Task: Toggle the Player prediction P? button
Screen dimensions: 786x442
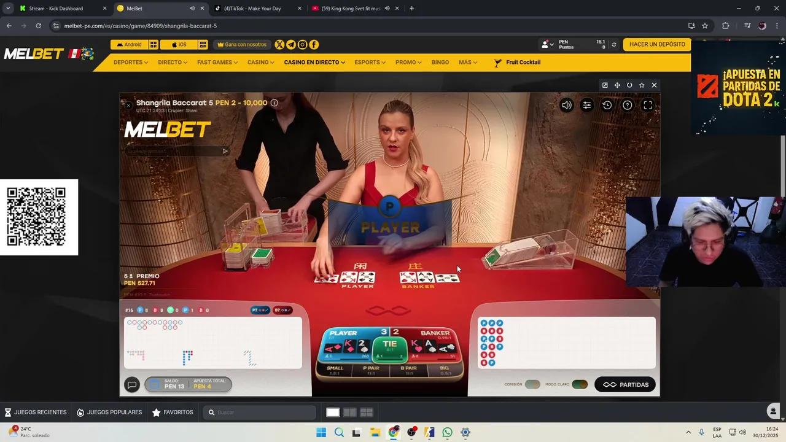Action: tap(260, 310)
